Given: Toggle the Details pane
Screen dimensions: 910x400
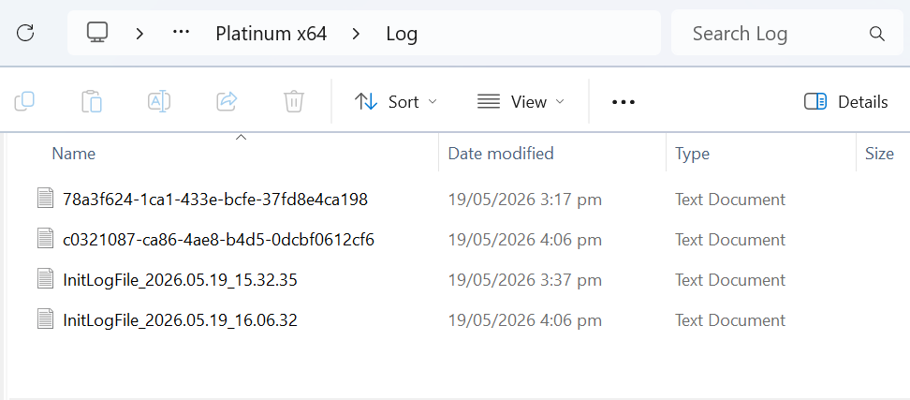Looking at the screenshot, I should (x=846, y=102).
